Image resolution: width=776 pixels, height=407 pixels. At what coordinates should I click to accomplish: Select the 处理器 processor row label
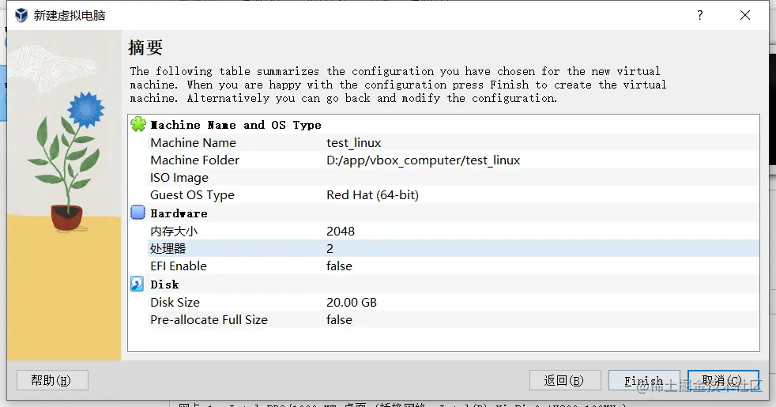(x=168, y=249)
